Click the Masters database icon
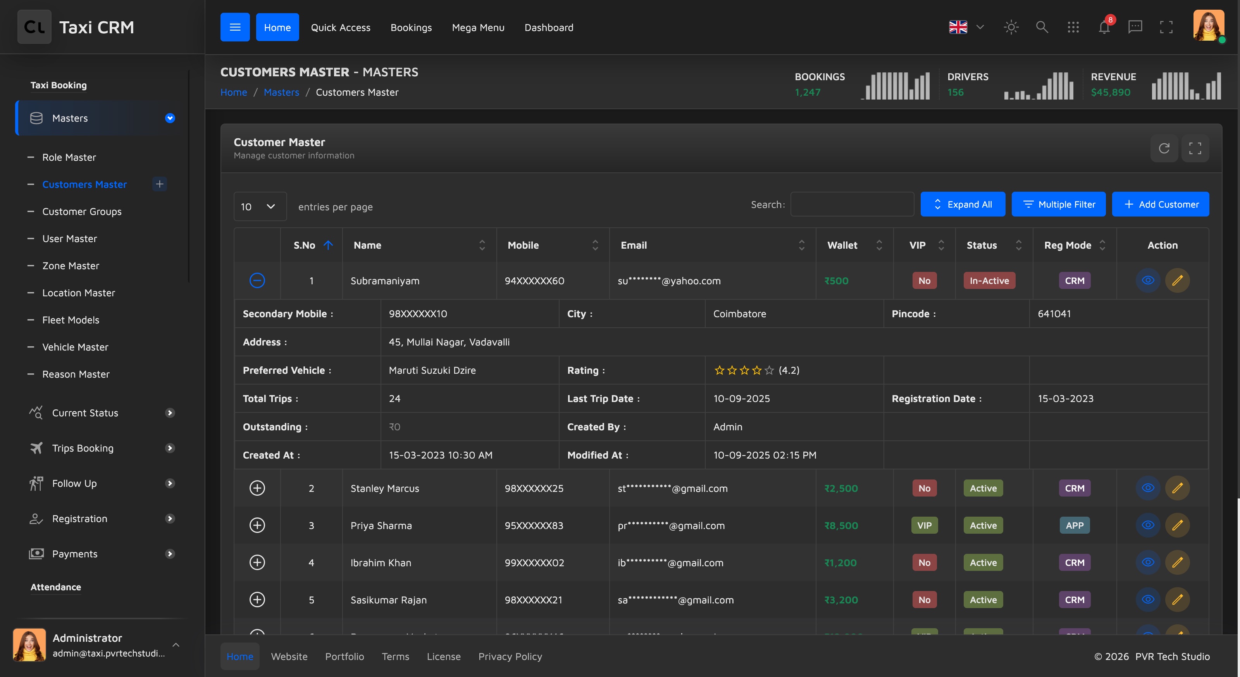Viewport: 1240px width, 677px height. [36, 118]
